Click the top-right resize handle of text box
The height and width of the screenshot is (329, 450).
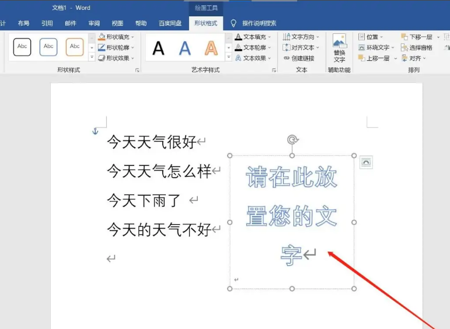(x=354, y=155)
